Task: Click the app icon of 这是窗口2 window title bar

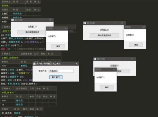Action: pyautogui.click(x=12, y=20)
